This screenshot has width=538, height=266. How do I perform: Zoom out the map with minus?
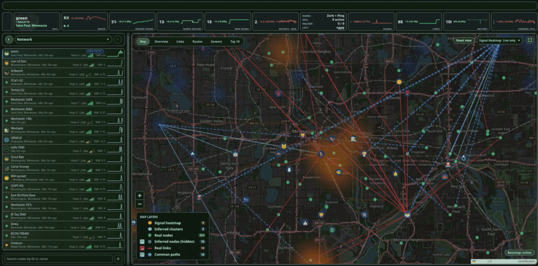(140, 204)
